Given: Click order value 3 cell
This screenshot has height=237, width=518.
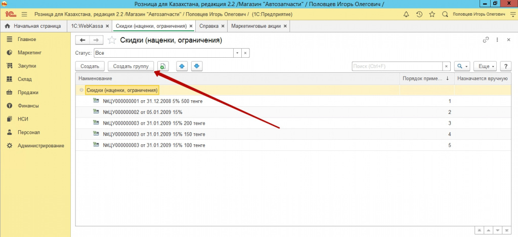Looking at the screenshot, I should (x=427, y=123).
